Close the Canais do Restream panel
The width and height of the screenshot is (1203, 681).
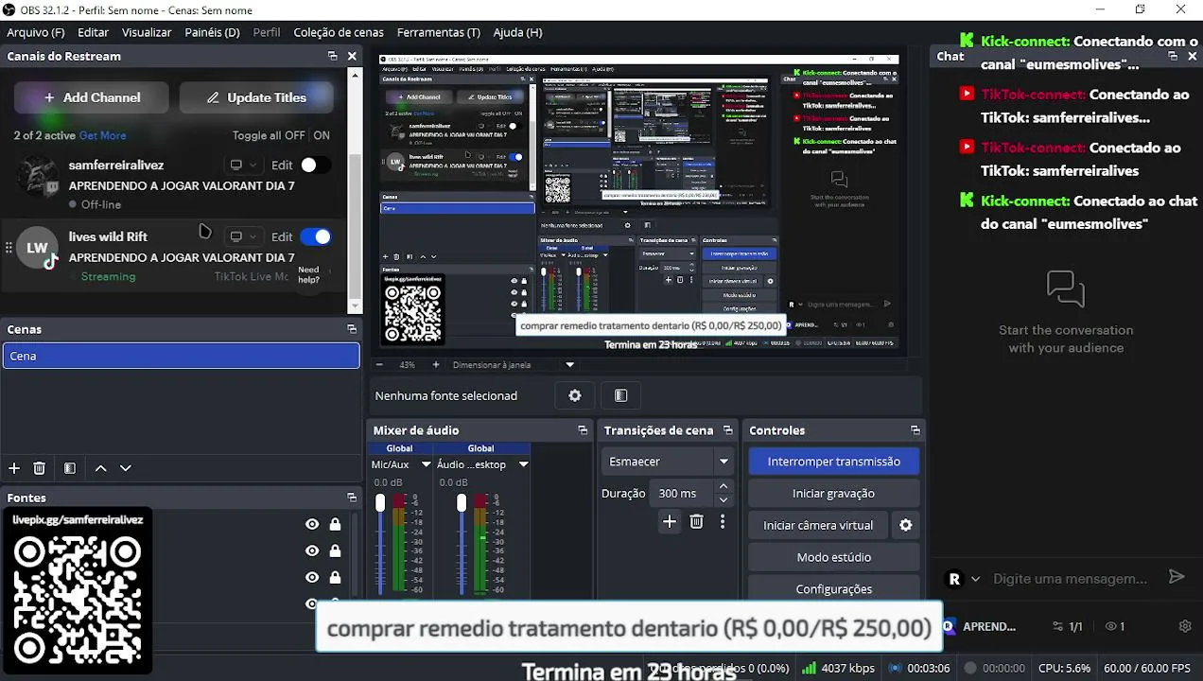pos(352,56)
